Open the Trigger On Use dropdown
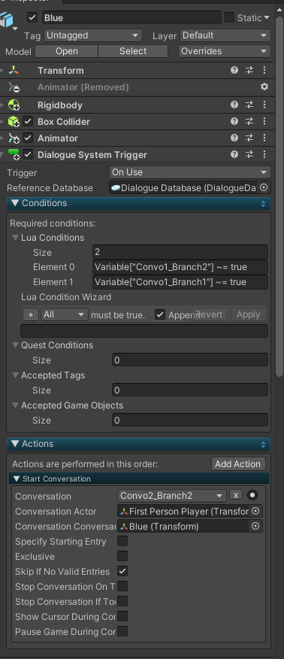284x659 pixels. click(190, 172)
